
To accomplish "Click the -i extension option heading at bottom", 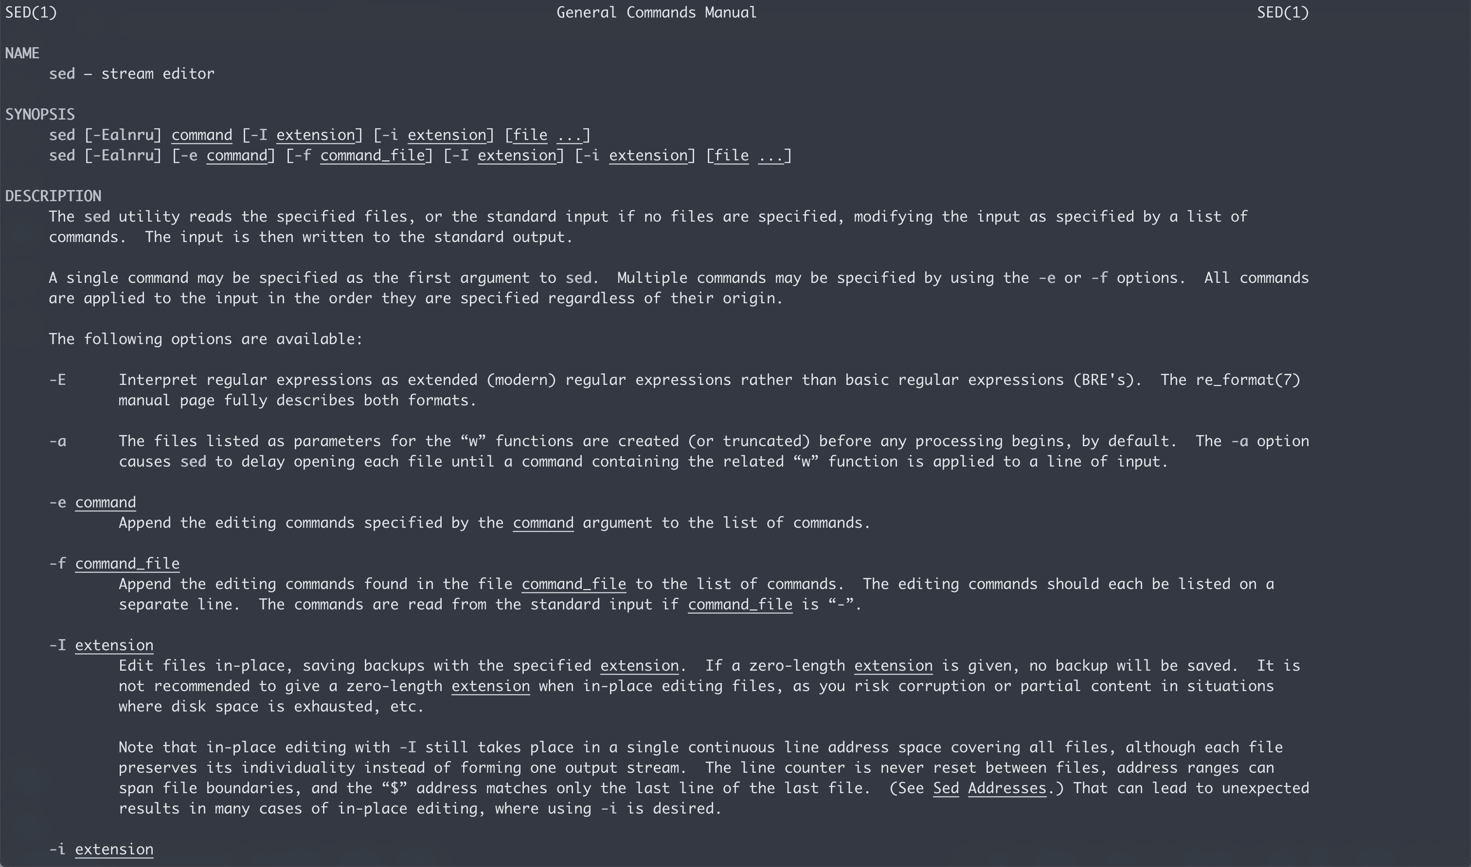I will coord(101,850).
